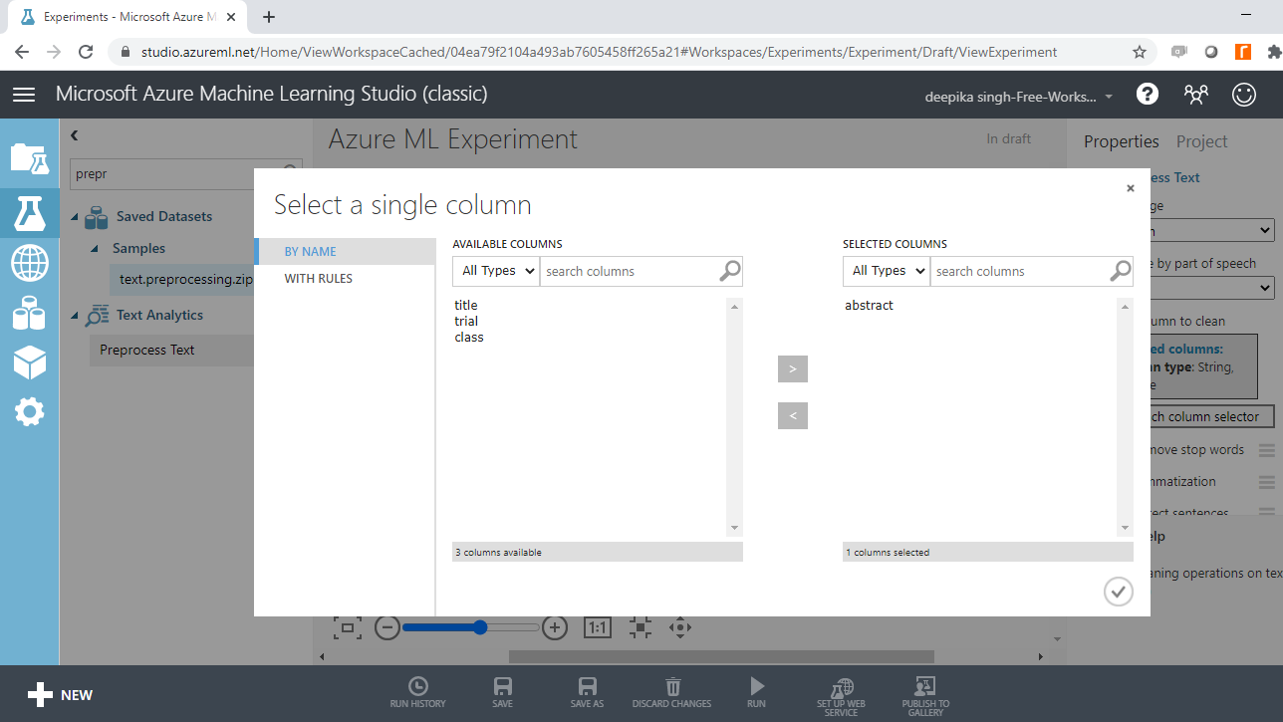Open the community people icon
Viewport: 1283px width, 722px height.
tap(1195, 94)
